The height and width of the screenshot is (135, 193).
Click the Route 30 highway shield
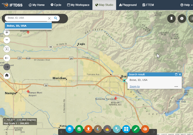46,85
